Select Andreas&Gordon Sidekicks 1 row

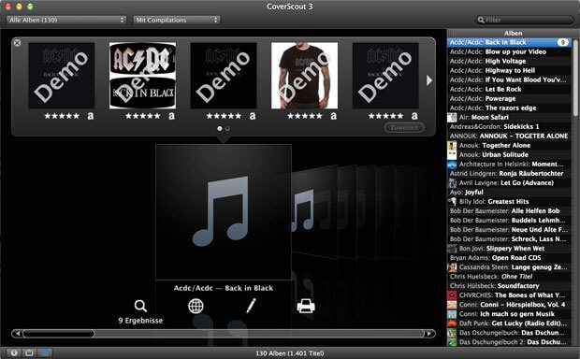[509, 127]
